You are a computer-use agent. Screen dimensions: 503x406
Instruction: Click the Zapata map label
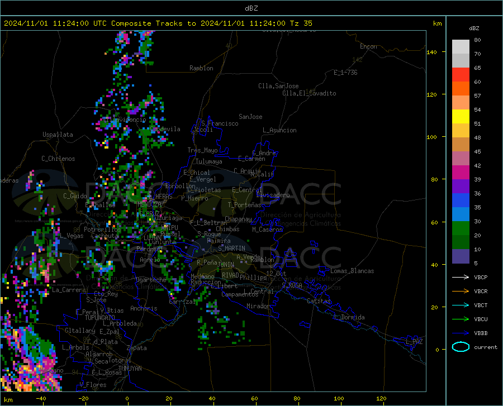pos(137,348)
